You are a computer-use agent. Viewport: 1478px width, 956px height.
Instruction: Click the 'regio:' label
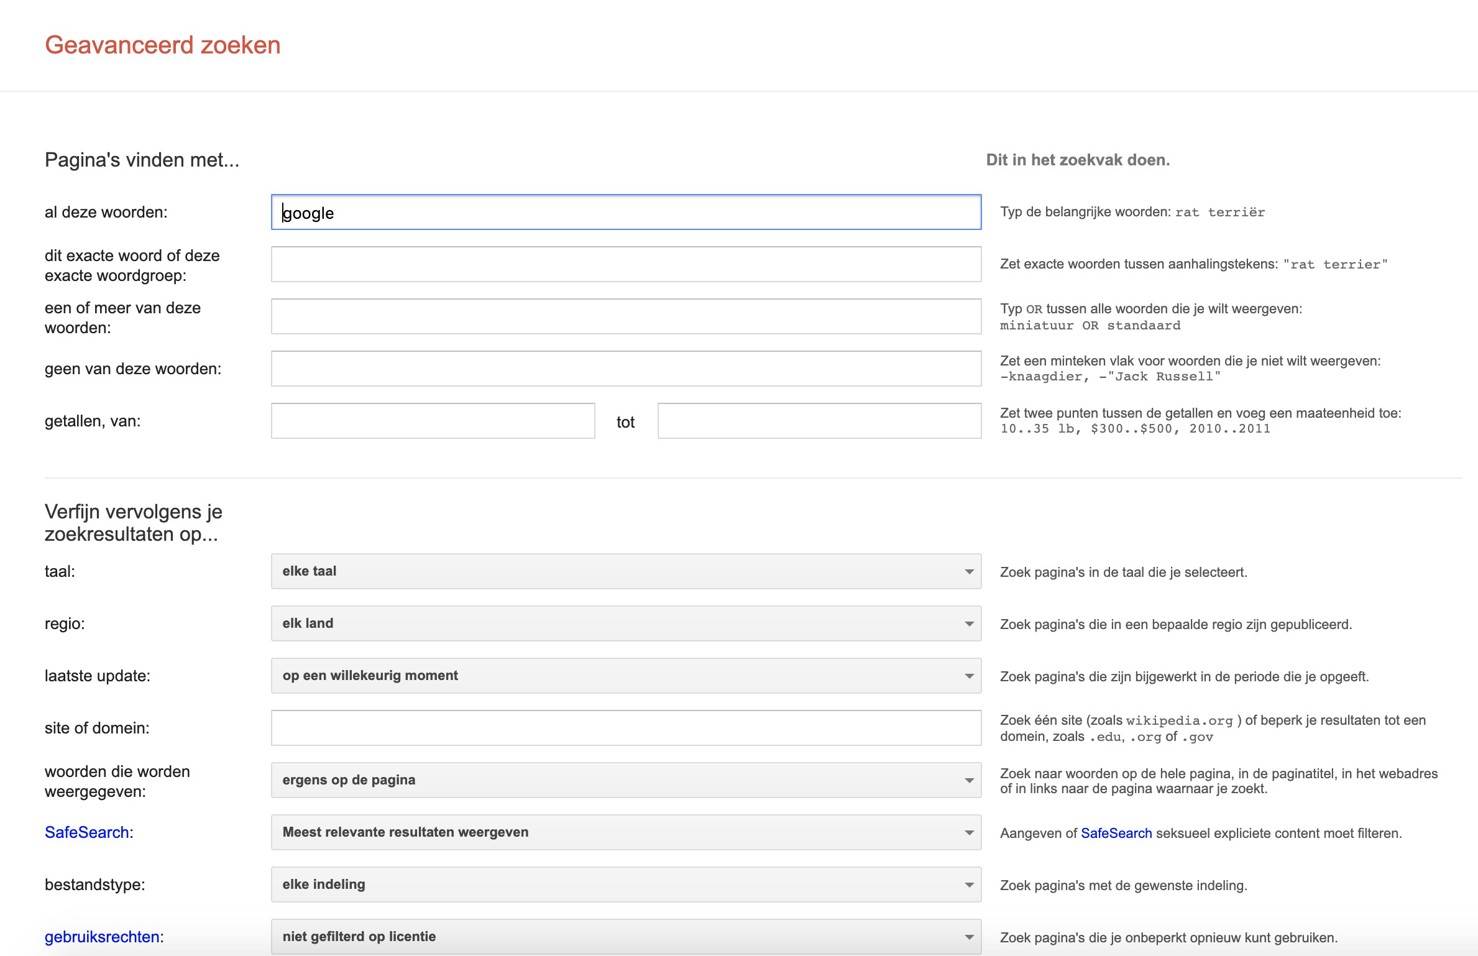coord(65,623)
